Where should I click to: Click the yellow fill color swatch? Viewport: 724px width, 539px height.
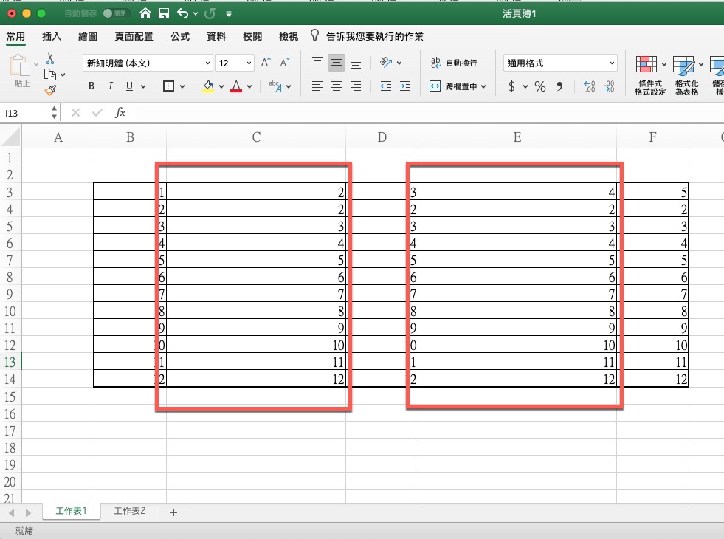point(209,86)
